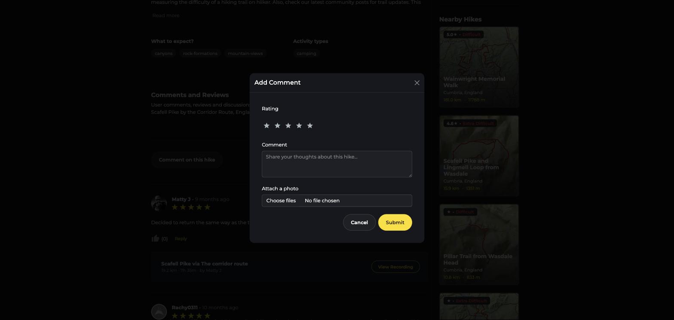The height and width of the screenshot is (320, 674).
Task: Like Matty J's comment with thumbs-up
Action: tap(156, 238)
